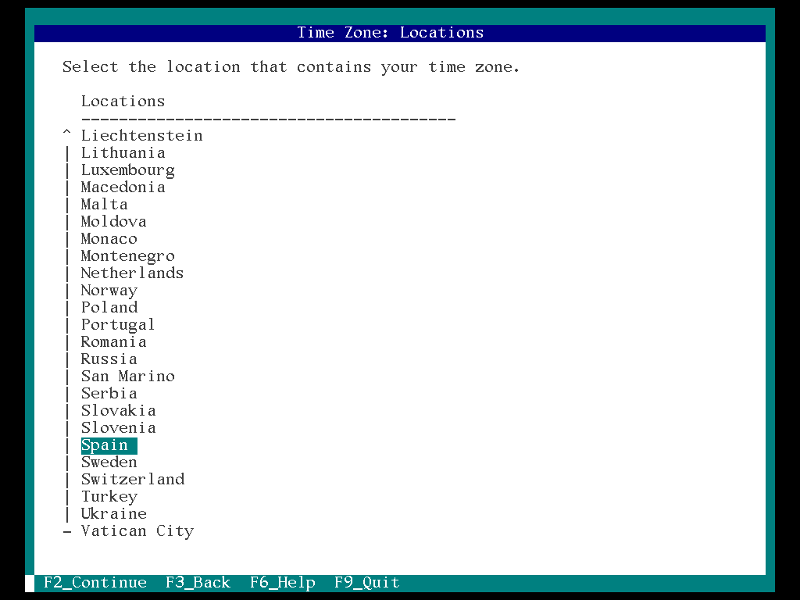The image size is (800, 600).
Task: Select Liechtenstein in the locations list
Action: pyautogui.click(x=142, y=136)
